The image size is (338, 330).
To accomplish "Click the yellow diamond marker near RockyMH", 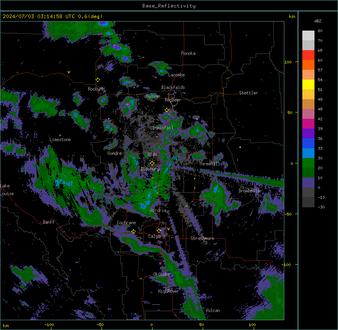I will [x=98, y=80].
